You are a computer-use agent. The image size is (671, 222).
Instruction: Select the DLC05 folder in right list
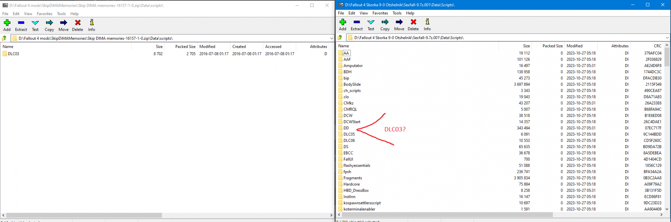(349, 134)
